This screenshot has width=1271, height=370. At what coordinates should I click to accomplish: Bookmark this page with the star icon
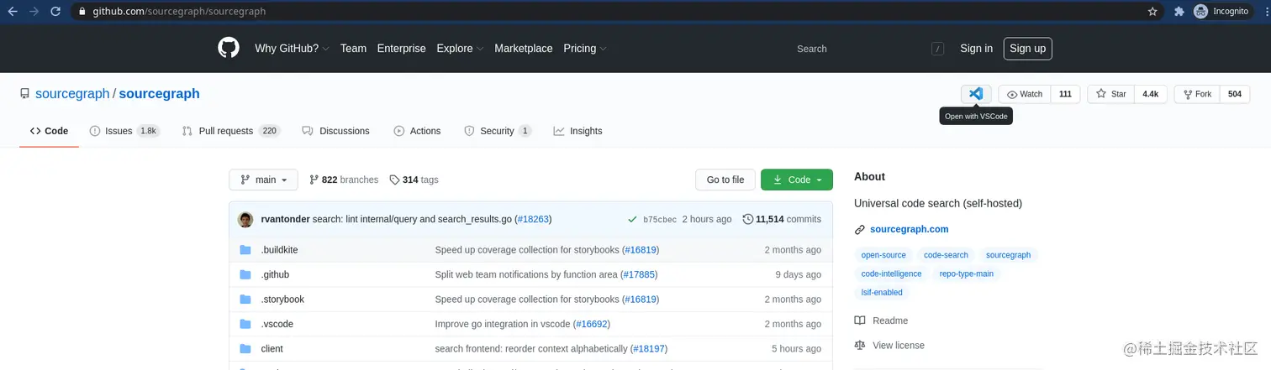tap(1152, 12)
